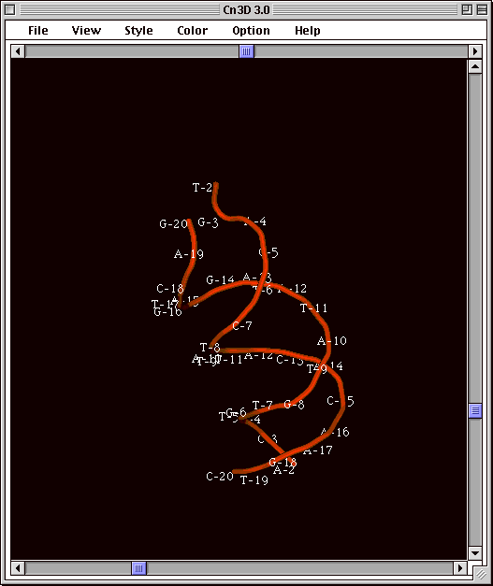
Task: Click the vertical scrollbar thumb
Action: (x=475, y=410)
